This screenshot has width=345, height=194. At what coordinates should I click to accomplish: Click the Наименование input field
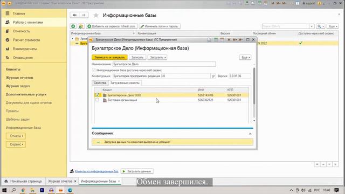pos(164,64)
